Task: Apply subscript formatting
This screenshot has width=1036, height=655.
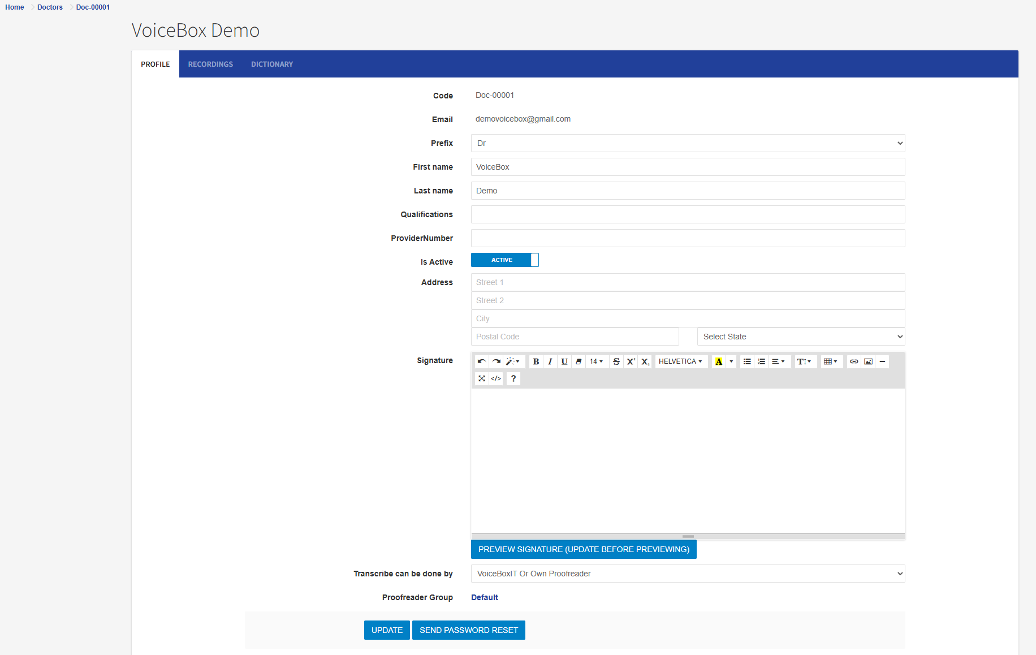Action: coord(645,361)
